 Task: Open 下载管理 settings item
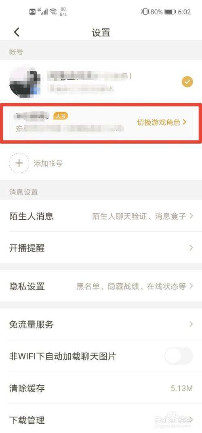[101, 420]
